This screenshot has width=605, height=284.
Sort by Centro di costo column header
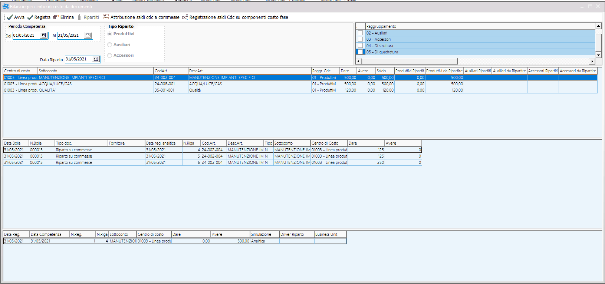point(20,71)
